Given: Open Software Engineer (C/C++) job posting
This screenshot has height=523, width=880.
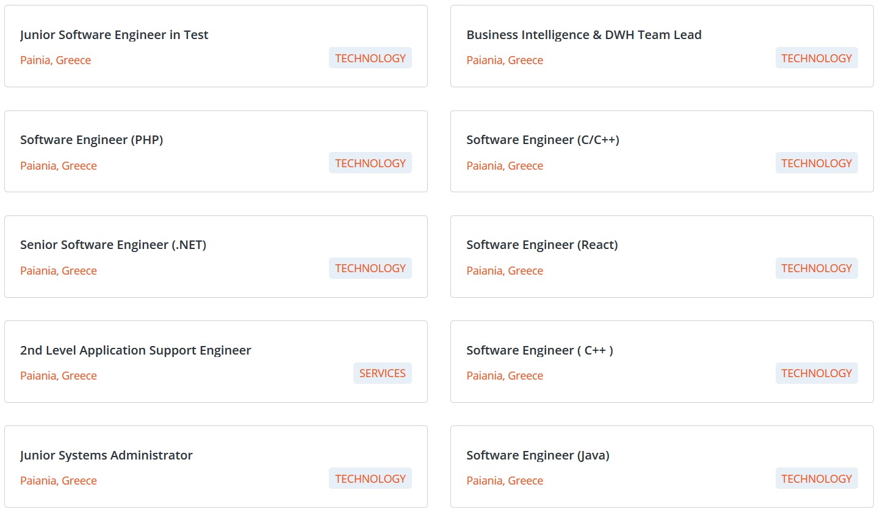Looking at the screenshot, I should pyautogui.click(x=543, y=140).
